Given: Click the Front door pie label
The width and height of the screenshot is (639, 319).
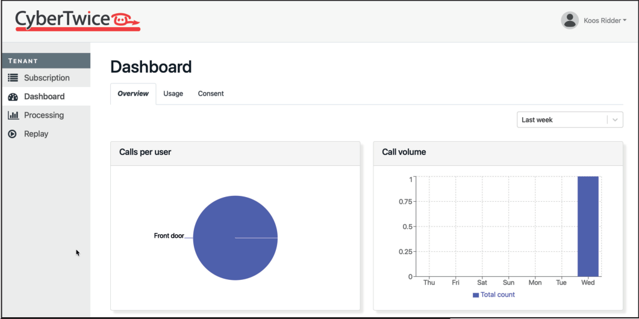Looking at the screenshot, I should click(169, 235).
